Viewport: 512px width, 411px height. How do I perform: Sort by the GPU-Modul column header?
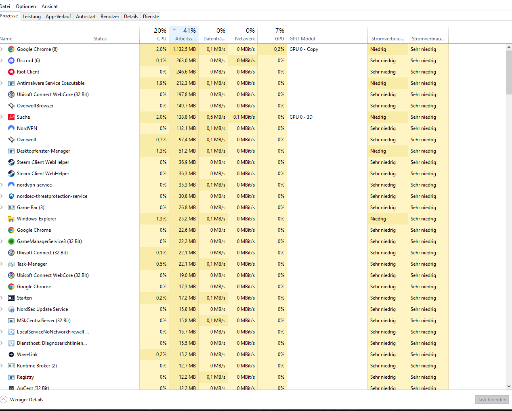pos(327,35)
